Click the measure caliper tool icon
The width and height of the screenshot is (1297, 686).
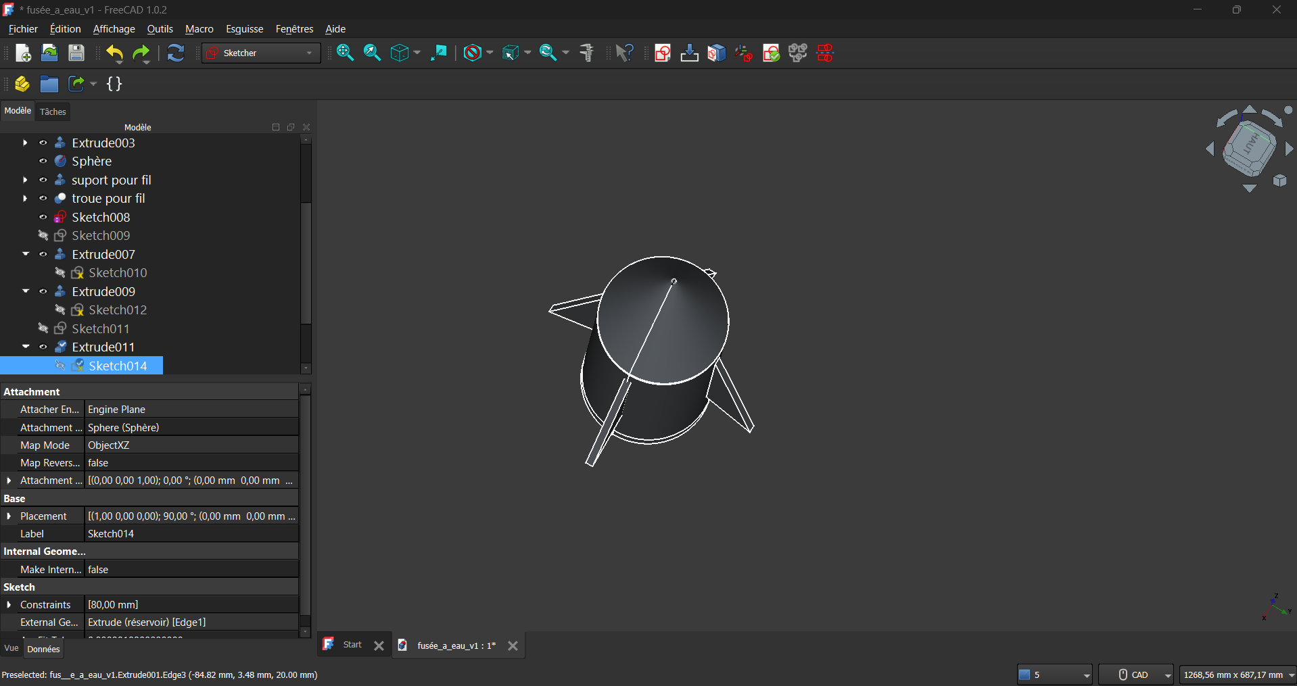click(587, 53)
